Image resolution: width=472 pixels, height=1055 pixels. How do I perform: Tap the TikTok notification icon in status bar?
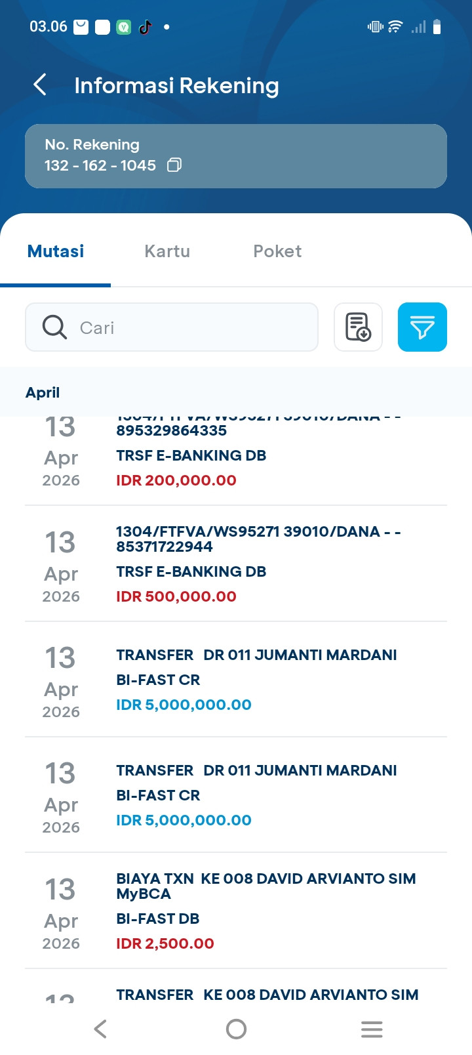click(x=146, y=27)
